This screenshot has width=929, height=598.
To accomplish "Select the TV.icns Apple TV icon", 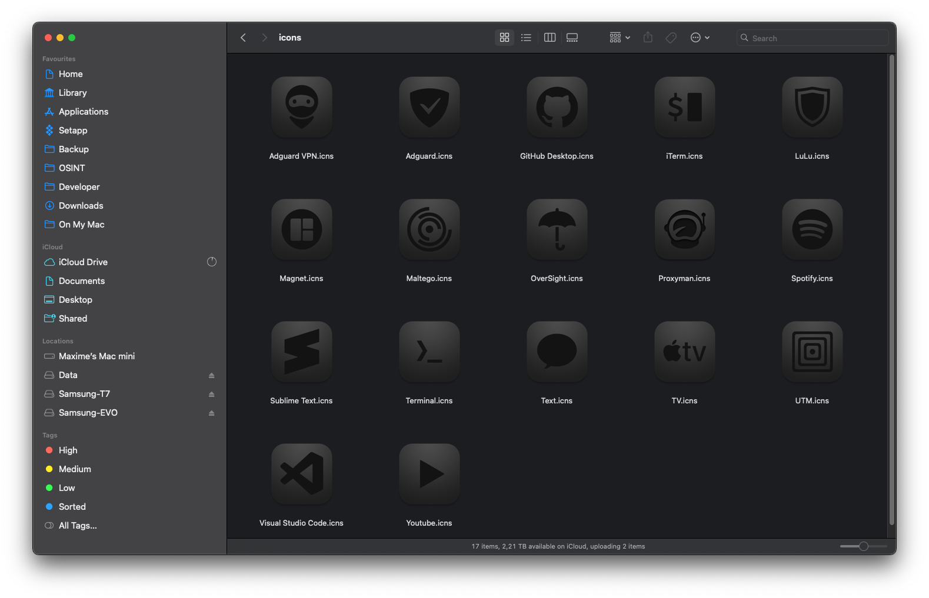I will tap(684, 352).
